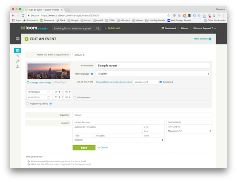The width and height of the screenshot is (237, 182).
Task: Click second help question icon
Action: tap(28, 164)
